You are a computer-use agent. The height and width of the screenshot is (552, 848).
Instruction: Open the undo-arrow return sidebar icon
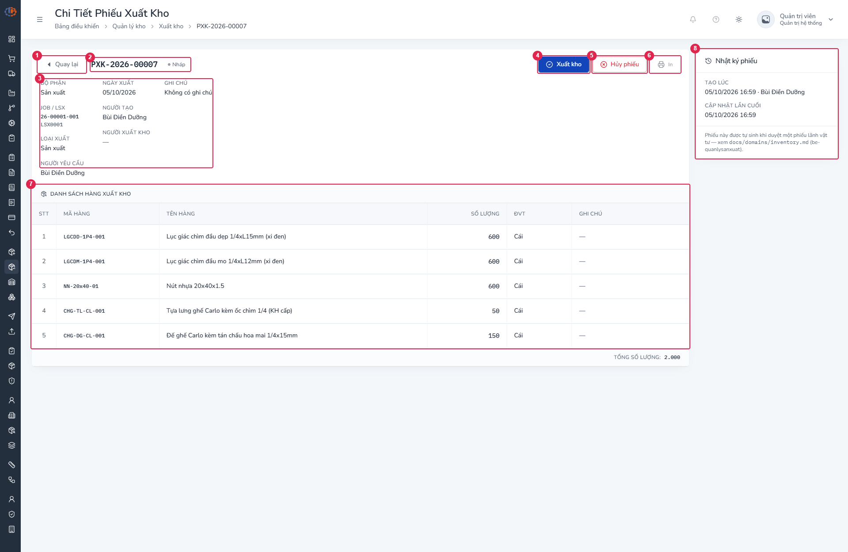pos(12,233)
